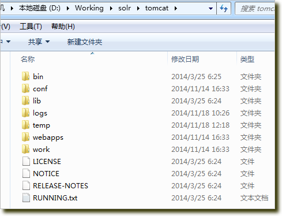The width and height of the screenshot is (282, 216).
Task: Click the search tomcat input field
Action: (255, 9)
